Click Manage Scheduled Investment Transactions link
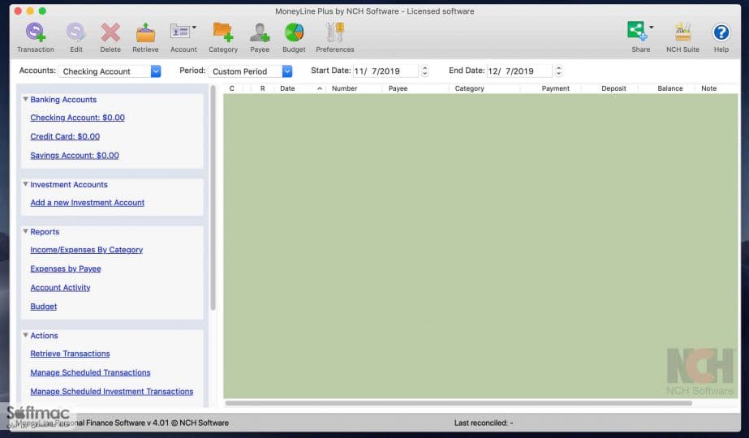 112,391
